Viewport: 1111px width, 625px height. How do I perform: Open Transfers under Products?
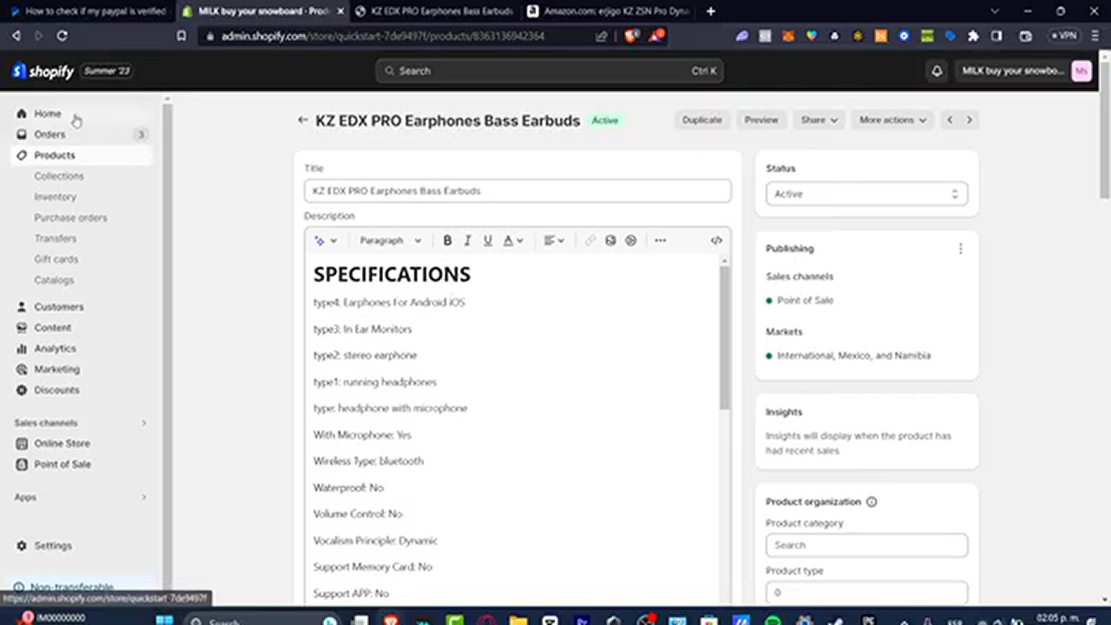coord(56,238)
